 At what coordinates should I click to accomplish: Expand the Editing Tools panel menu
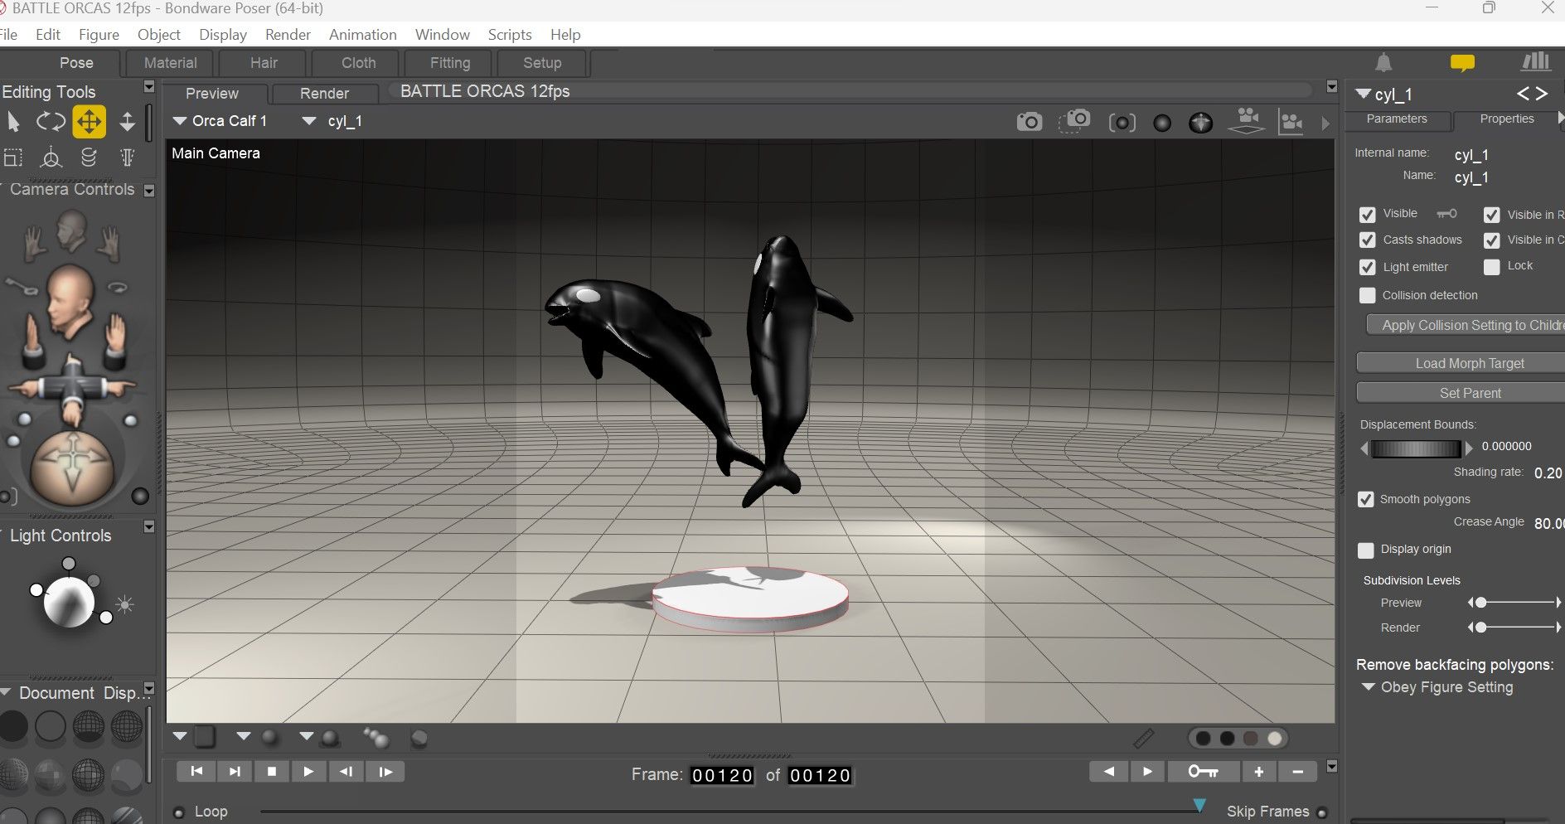(x=149, y=87)
